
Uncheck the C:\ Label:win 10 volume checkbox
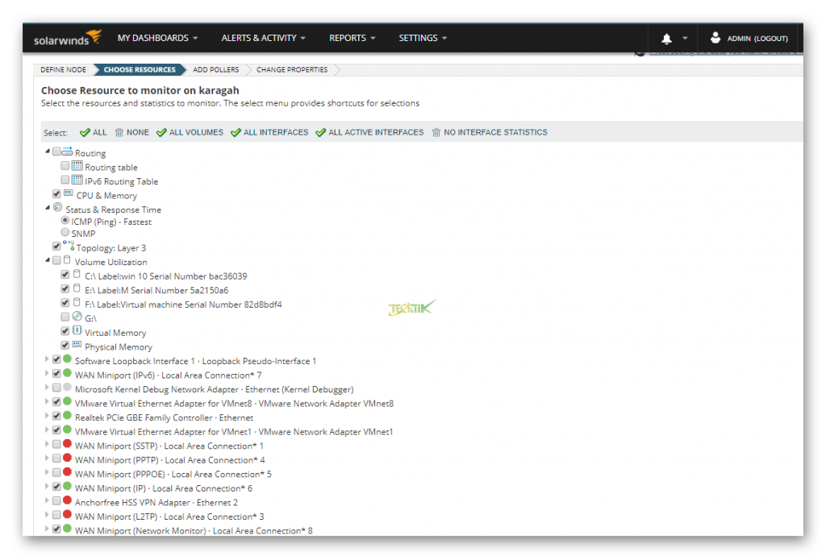coord(65,274)
